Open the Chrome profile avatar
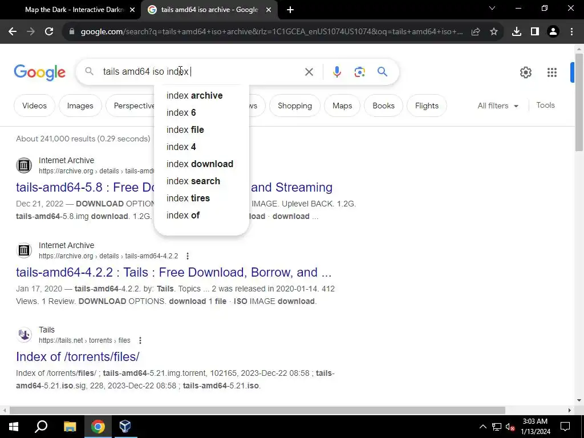 [553, 32]
